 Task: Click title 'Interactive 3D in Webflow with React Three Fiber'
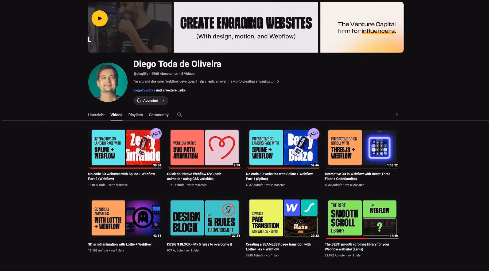click(x=358, y=176)
